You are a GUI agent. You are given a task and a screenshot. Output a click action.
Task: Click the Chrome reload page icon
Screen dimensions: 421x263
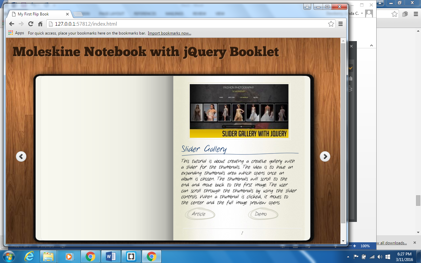[31, 24]
